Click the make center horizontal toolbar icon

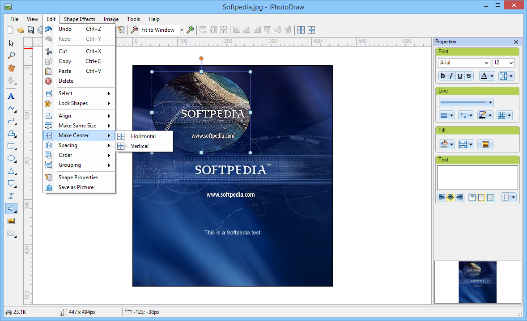click(x=301, y=30)
